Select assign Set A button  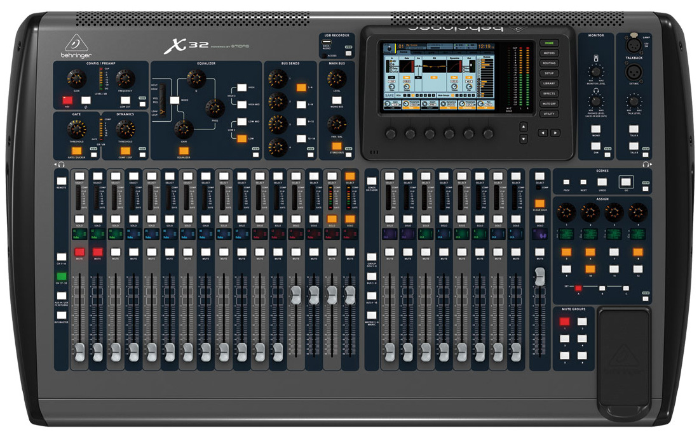pyautogui.click(x=578, y=288)
